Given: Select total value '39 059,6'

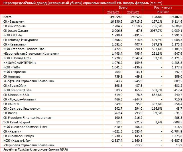Looking at the screenshot, I should click(x=116, y=17).
